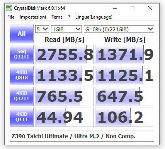Click the 4KiB Q1T1 read value 44.94
The image size is (165, 149).
coord(65,117)
